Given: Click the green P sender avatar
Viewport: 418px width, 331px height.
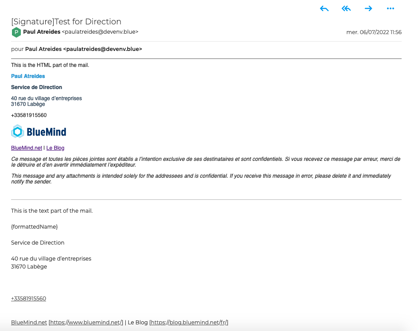Looking at the screenshot, I should pos(16,32).
